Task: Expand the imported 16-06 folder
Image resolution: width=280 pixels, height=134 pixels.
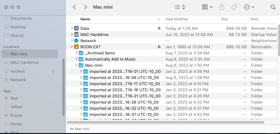Action: [x=81, y=77]
